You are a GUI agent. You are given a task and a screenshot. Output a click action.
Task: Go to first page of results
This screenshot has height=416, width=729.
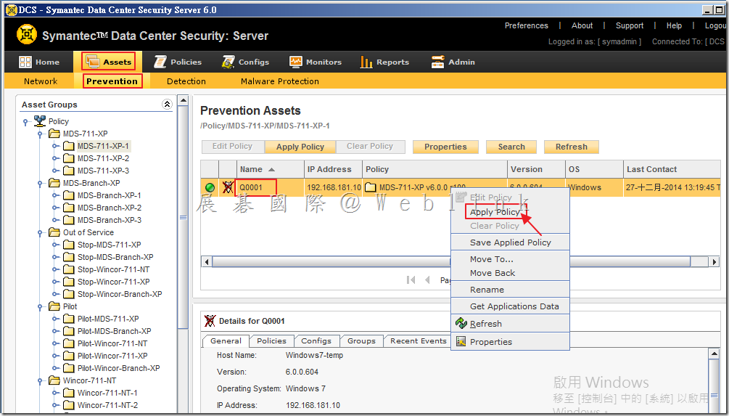(411, 280)
